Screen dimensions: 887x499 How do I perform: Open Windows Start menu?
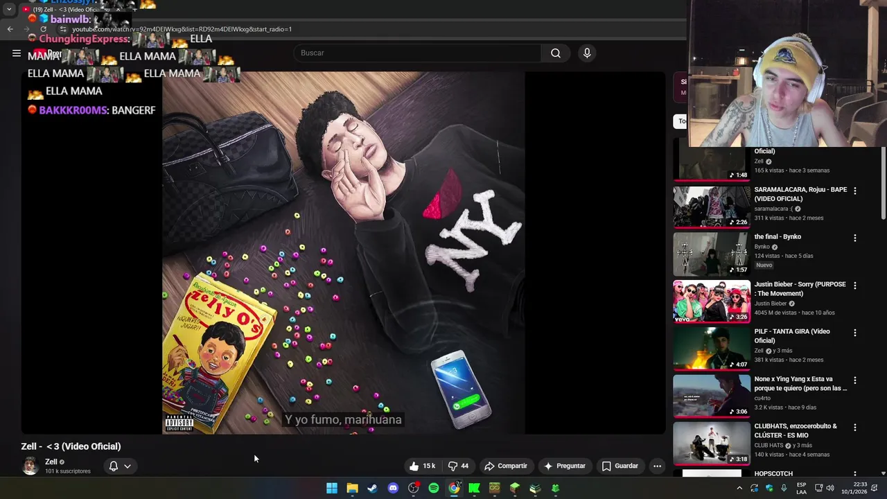[332, 488]
